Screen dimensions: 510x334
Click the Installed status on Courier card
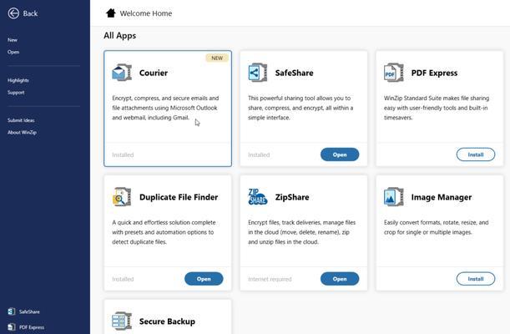point(123,154)
